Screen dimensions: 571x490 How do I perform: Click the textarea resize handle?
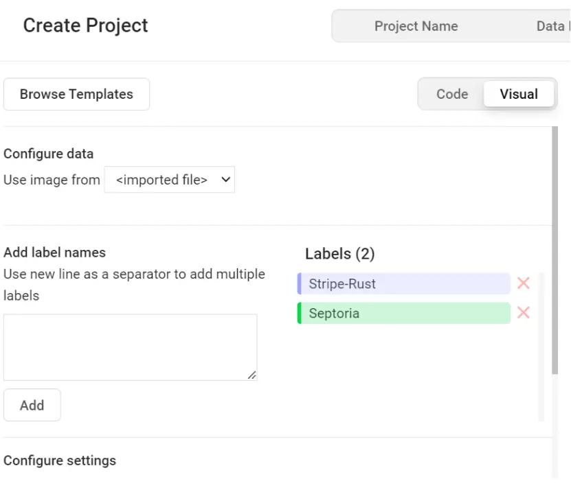pyautogui.click(x=252, y=375)
